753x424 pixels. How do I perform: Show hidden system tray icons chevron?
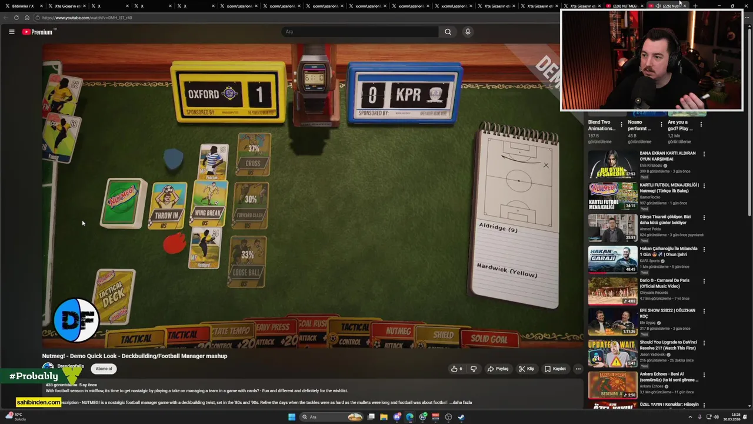click(x=690, y=417)
